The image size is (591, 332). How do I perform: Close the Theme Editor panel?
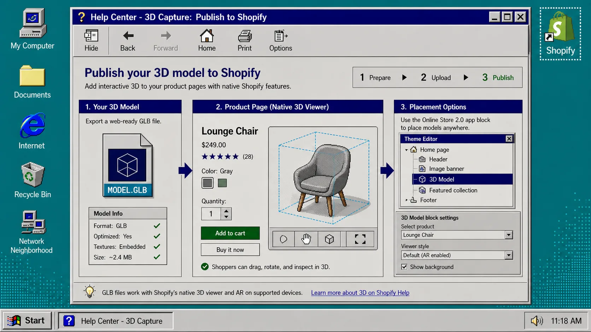click(509, 139)
